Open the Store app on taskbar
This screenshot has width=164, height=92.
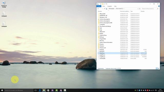pyautogui.click(x=48, y=90)
